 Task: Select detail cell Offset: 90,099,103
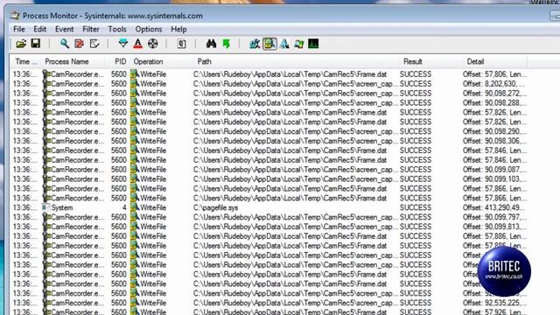click(x=494, y=178)
